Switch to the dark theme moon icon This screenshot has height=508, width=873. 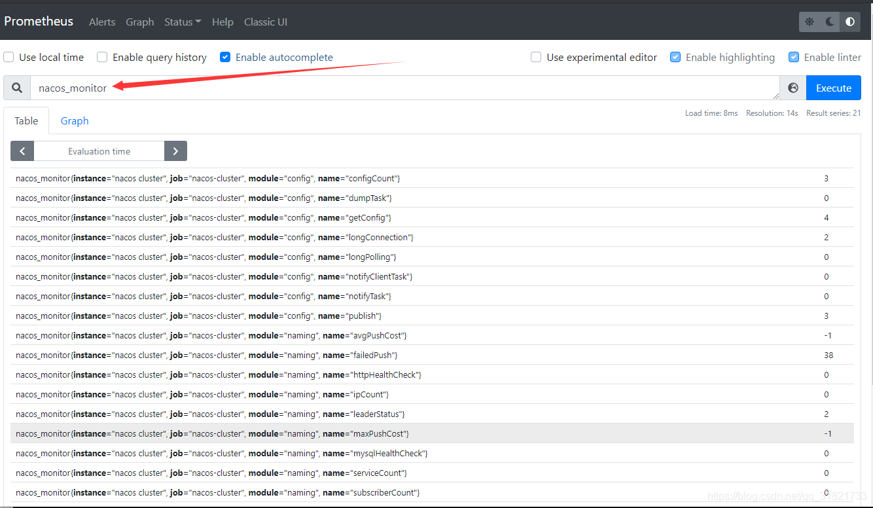tap(830, 22)
